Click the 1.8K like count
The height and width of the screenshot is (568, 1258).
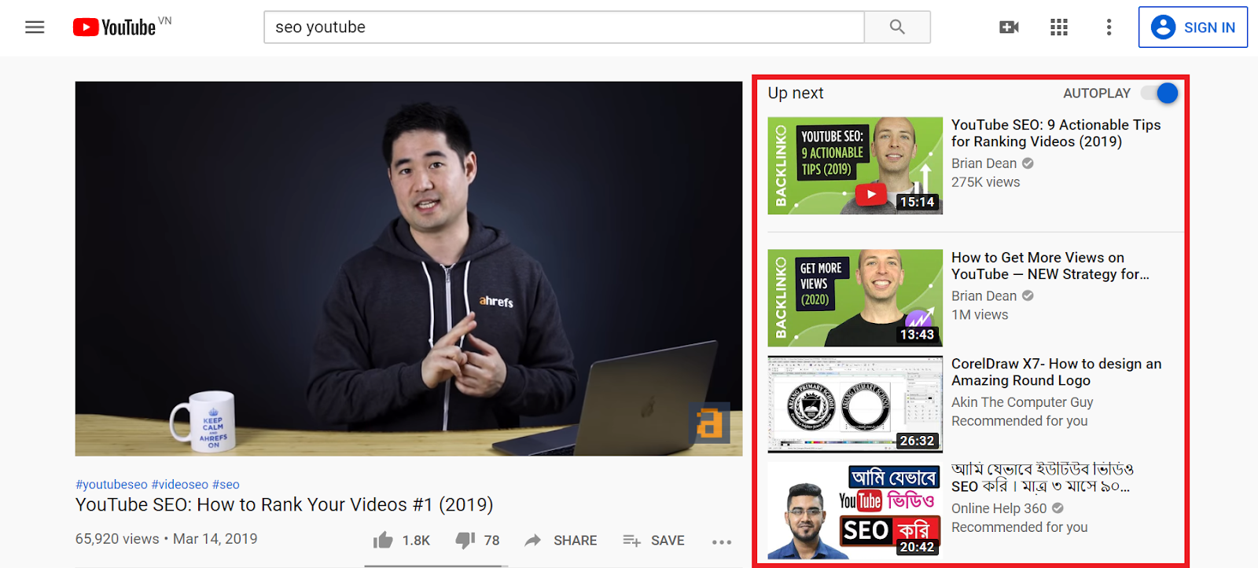click(x=416, y=541)
